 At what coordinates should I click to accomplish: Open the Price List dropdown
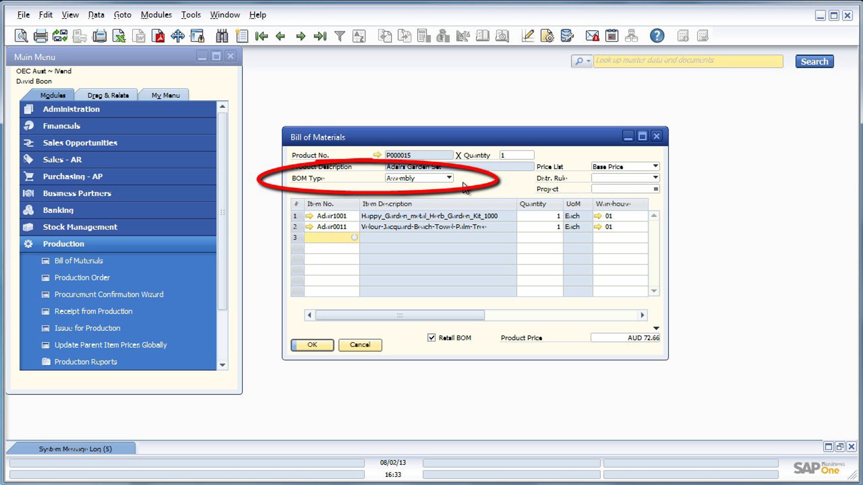655,166
